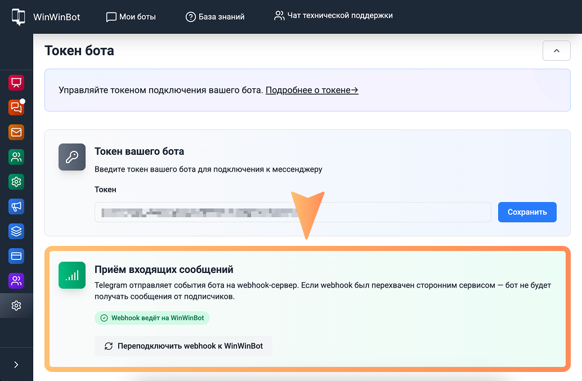This screenshot has width=582, height=381.
Task: Follow Подробнее о токене link
Action: (312, 90)
